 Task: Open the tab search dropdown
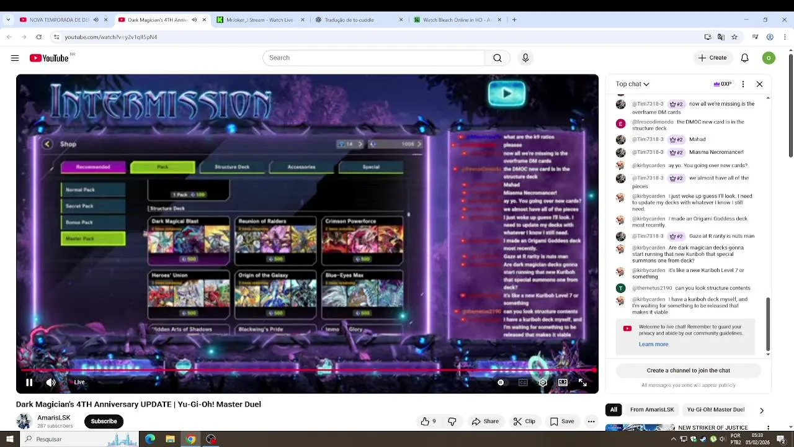[8, 20]
